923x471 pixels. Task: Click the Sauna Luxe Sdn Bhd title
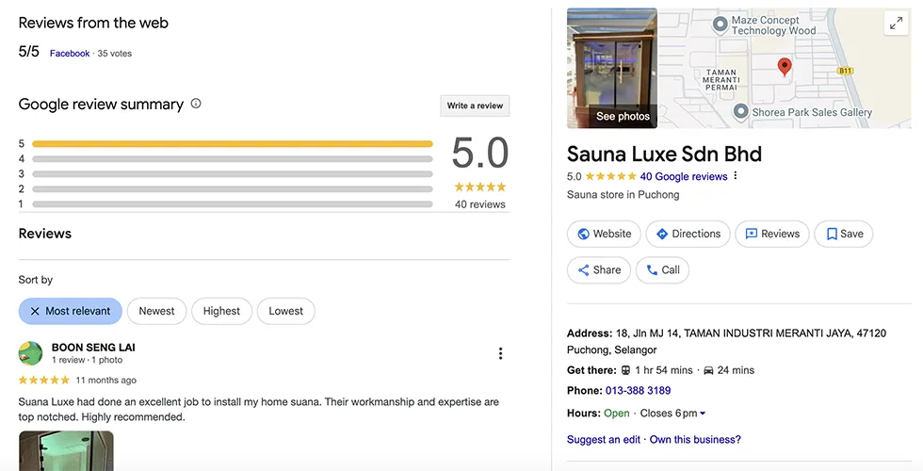[664, 154]
